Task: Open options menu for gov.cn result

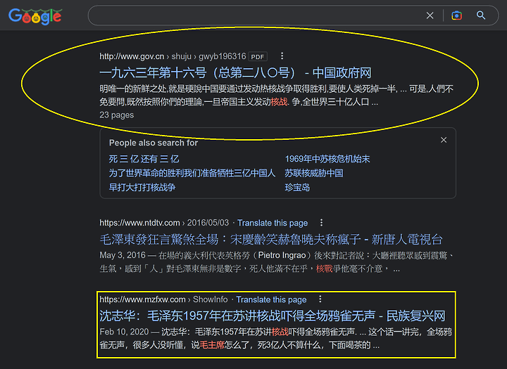Action: tap(282, 56)
